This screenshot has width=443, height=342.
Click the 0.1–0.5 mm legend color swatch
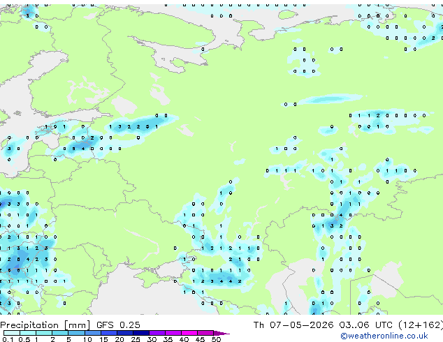[x=12, y=333]
